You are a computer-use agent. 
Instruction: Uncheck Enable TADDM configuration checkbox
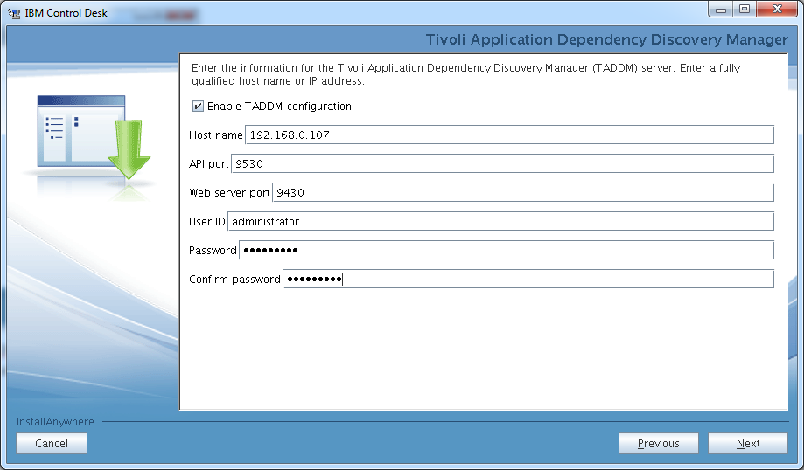198,106
